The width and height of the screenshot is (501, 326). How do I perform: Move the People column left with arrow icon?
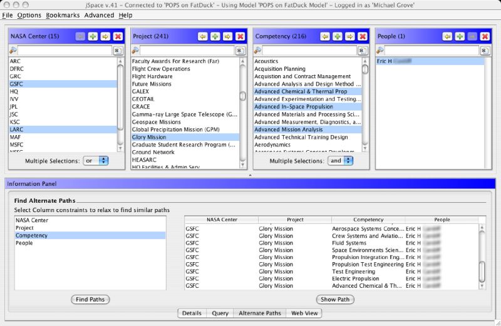tap(447, 36)
